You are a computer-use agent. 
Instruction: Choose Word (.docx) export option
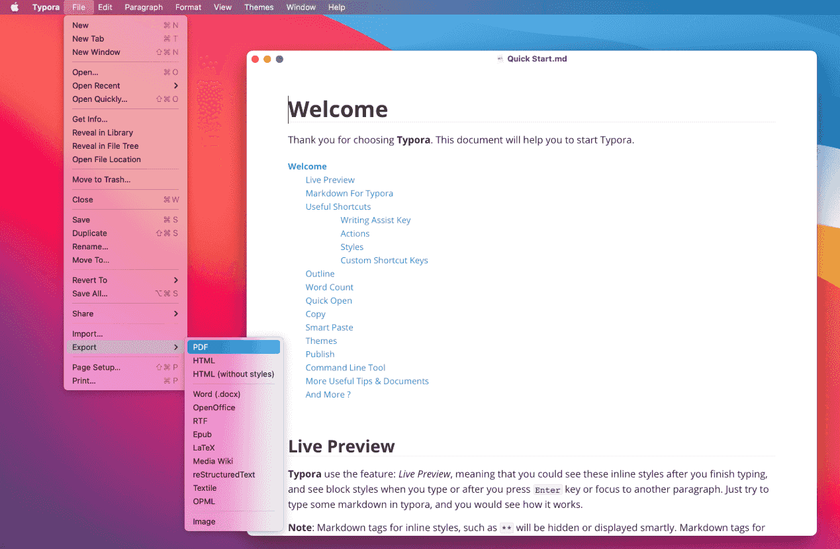[x=216, y=394]
